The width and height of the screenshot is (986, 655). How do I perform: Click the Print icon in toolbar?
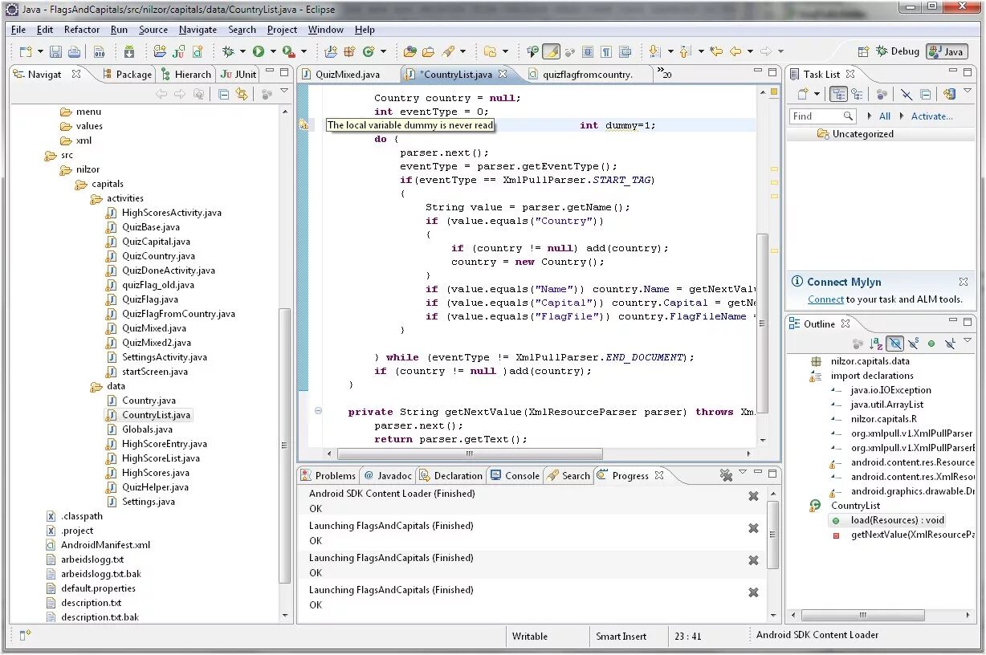(x=74, y=52)
